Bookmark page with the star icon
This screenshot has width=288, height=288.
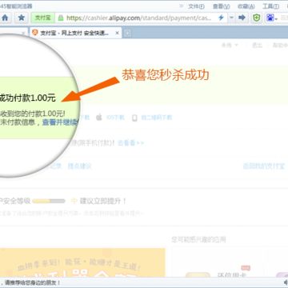click(x=22, y=18)
